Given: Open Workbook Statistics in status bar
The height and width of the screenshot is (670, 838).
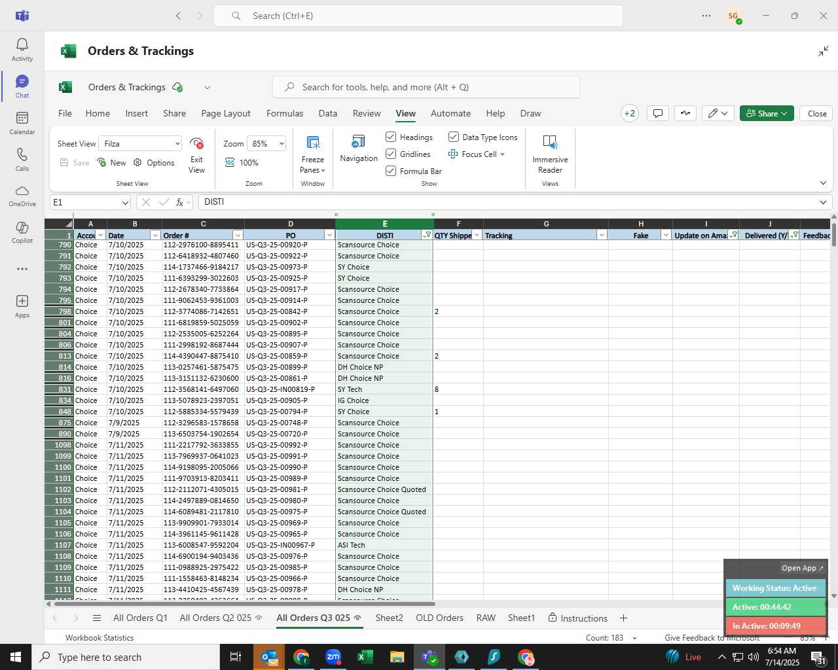Looking at the screenshot, I should coord(100,638).
